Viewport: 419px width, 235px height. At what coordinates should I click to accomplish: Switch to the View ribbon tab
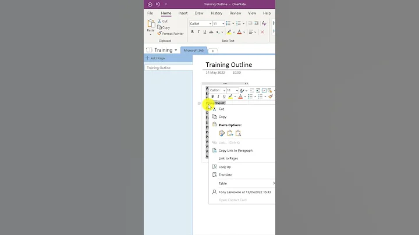[x=252, y=13]
